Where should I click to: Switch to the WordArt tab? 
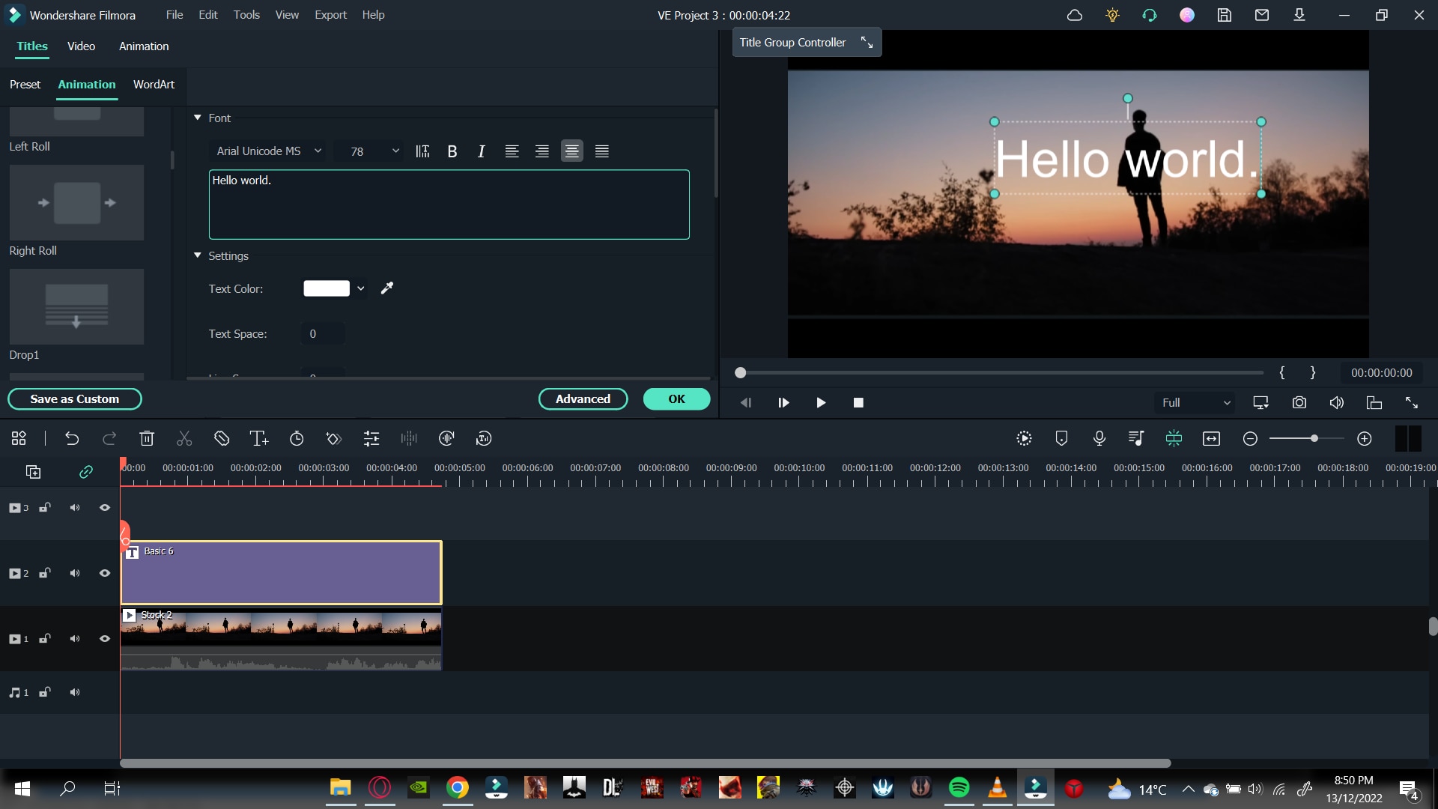click(154, 84)
